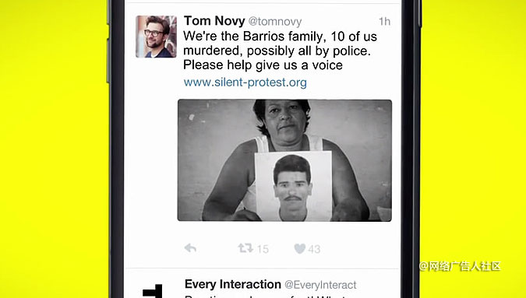Open Tom Novy's profile picture

pos(157,37)
